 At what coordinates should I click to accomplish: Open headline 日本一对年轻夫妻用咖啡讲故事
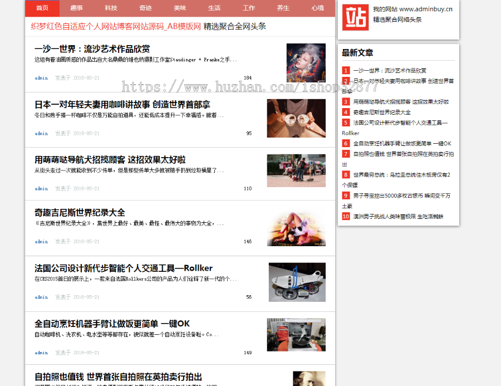(122, 105)
